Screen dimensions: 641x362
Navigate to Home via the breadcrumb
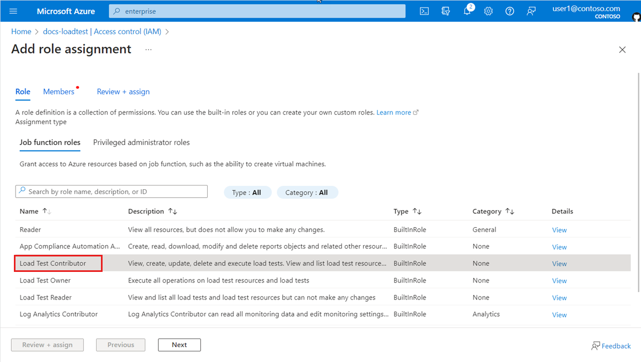coord(21,31)
